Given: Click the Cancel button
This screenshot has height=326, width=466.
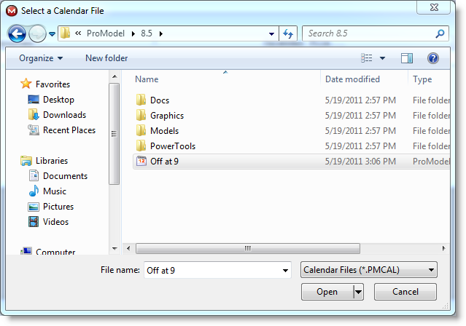Looking at the screenshot, I should click(405, 292).
